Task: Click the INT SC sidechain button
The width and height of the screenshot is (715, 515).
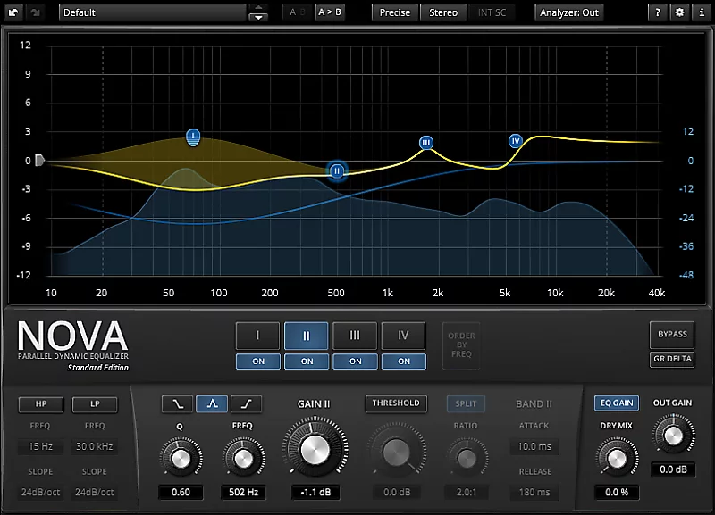Action: 492,12
